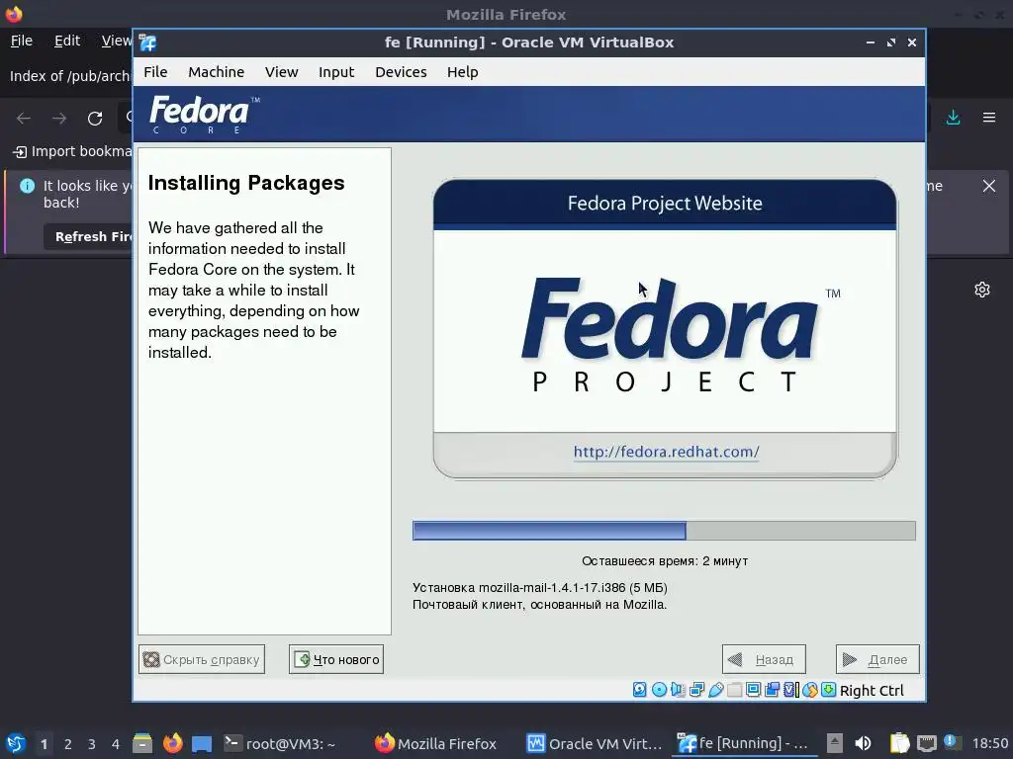Click the gear icon on Firefox page

pyautogui.click(x=982, y=290)
